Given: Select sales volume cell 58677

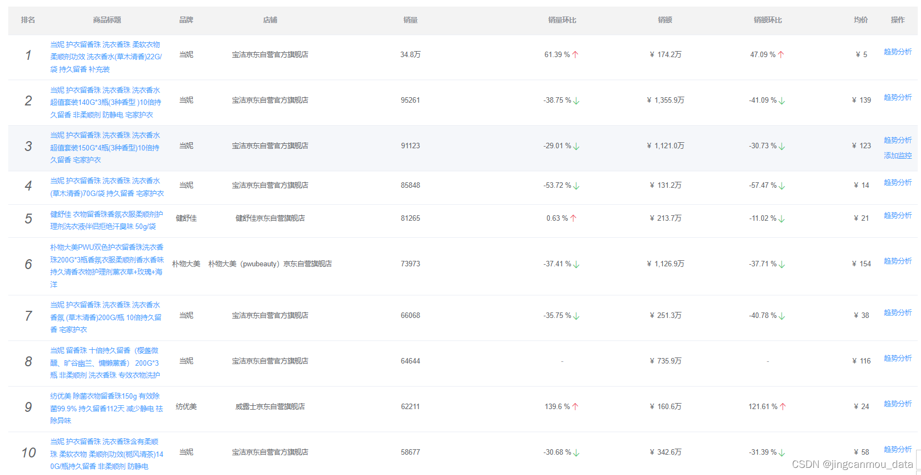Looking at the screenshot, I should (410, 452).
